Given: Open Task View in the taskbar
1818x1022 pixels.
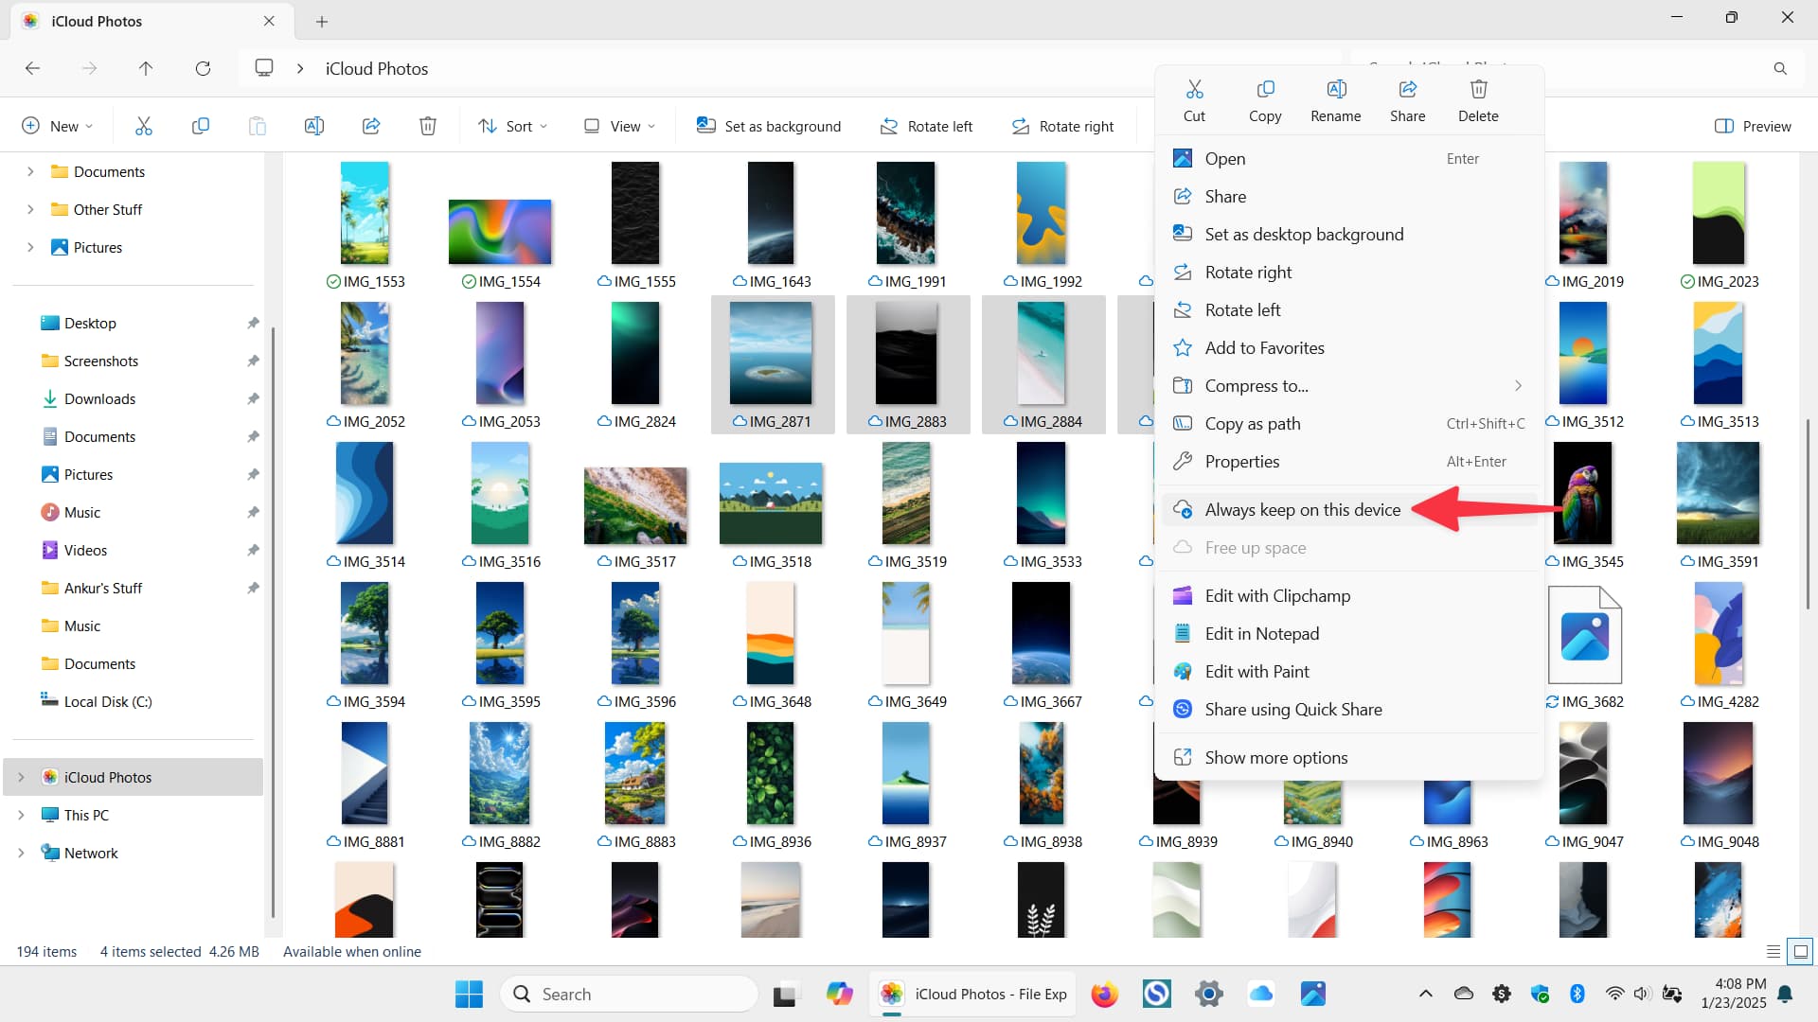Looking at the screenshot, I should pos(784,994).
